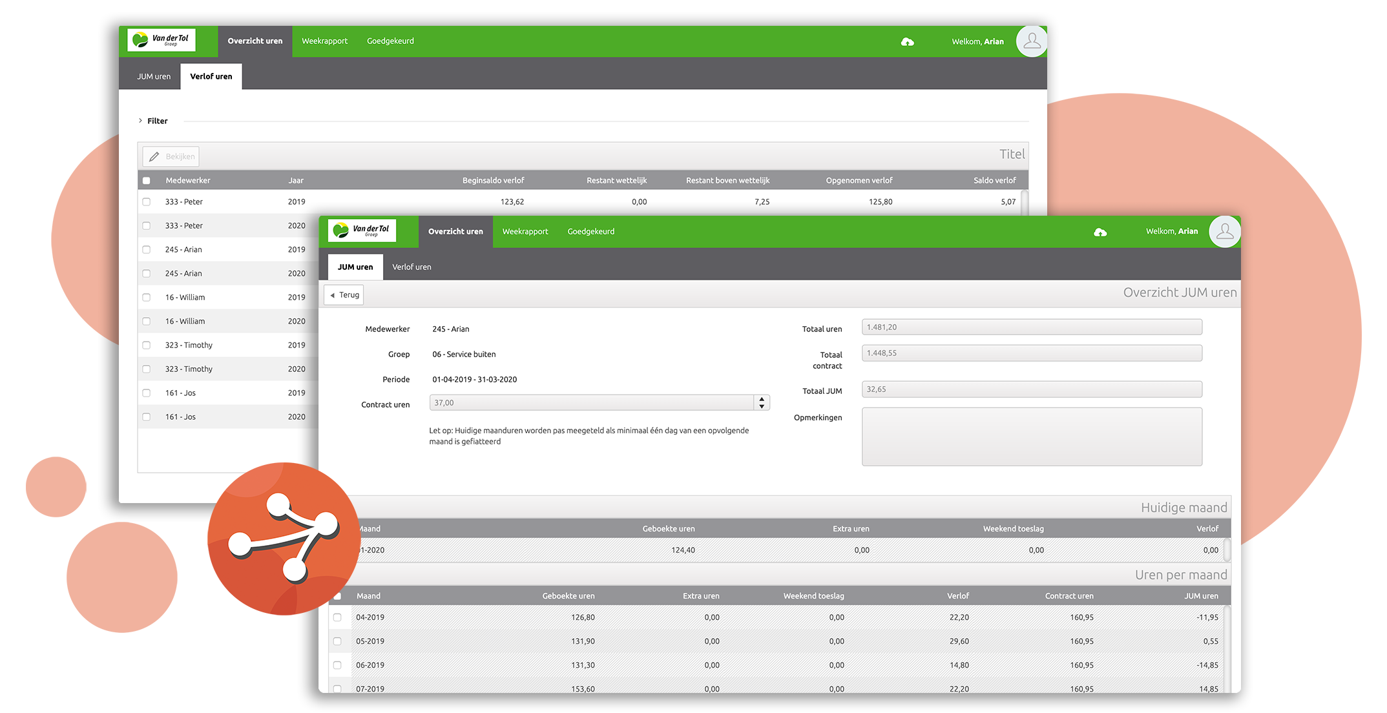The image size is (1387, 713).
Task: Click the 29,60 Verlof value
Action: pos(959,641)
